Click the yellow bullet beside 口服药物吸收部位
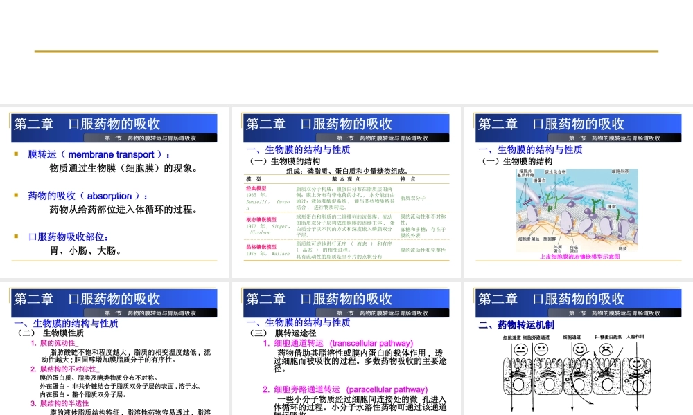 [17, 237]
